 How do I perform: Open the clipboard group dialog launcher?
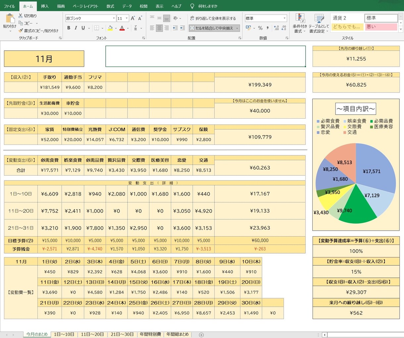point(60,38)
